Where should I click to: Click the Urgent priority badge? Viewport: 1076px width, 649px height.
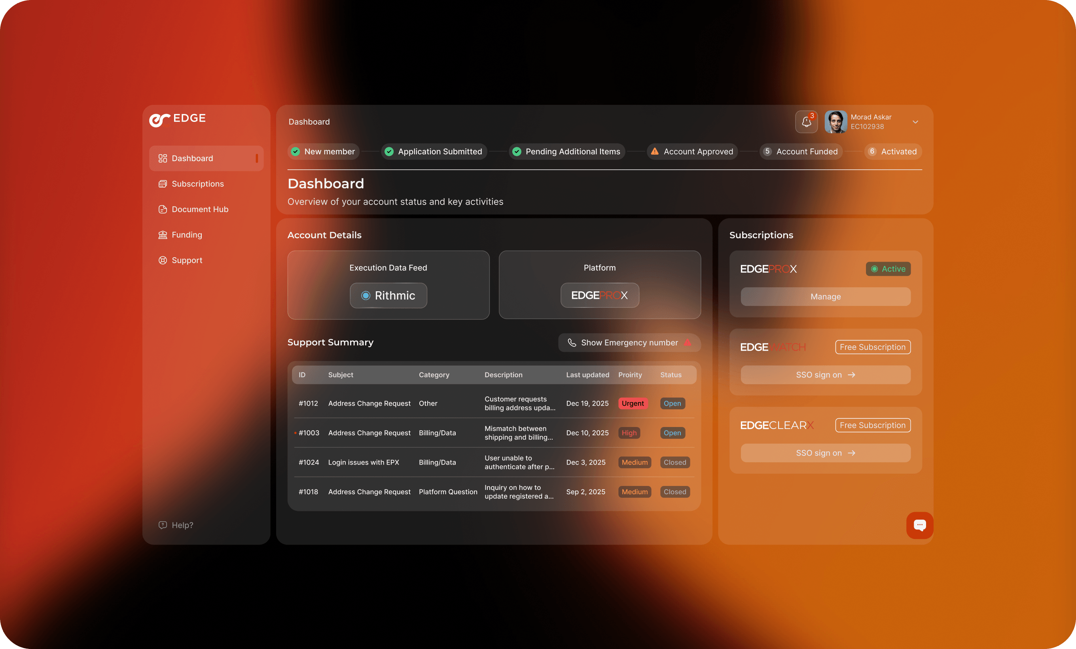coord(633,404)
